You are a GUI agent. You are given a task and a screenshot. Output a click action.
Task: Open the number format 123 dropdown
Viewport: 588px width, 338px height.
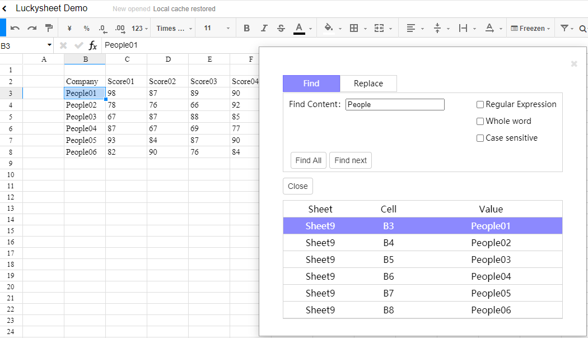139,27
